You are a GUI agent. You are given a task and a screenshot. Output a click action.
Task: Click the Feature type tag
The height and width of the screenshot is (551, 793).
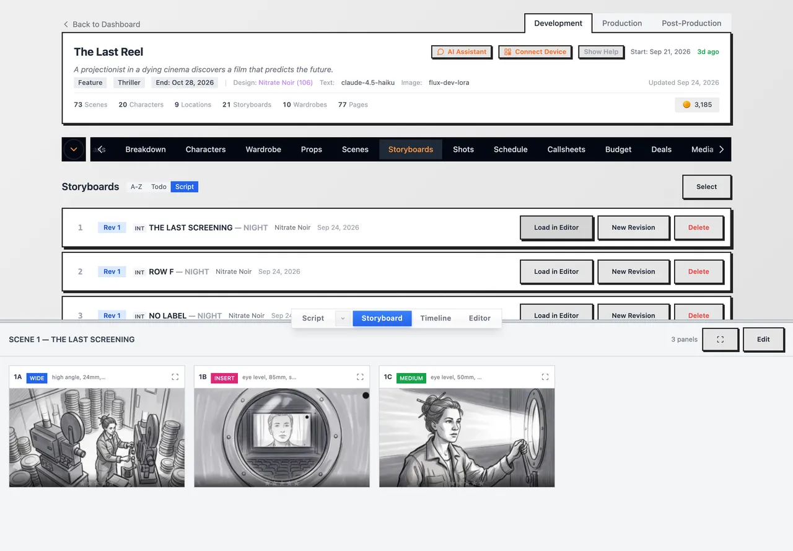tap(90, 82)
